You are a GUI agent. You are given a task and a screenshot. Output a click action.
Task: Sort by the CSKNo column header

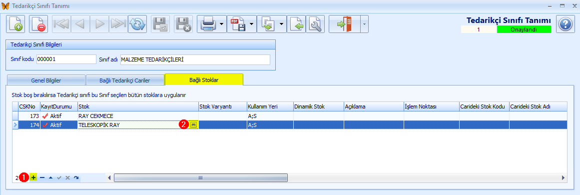[29, 106]
